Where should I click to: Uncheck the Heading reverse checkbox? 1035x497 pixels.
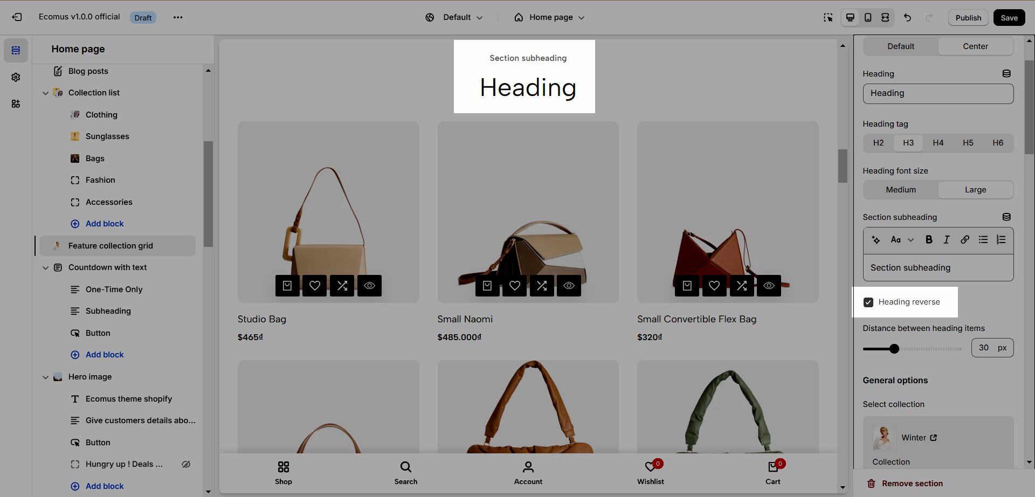click(868, 302)
